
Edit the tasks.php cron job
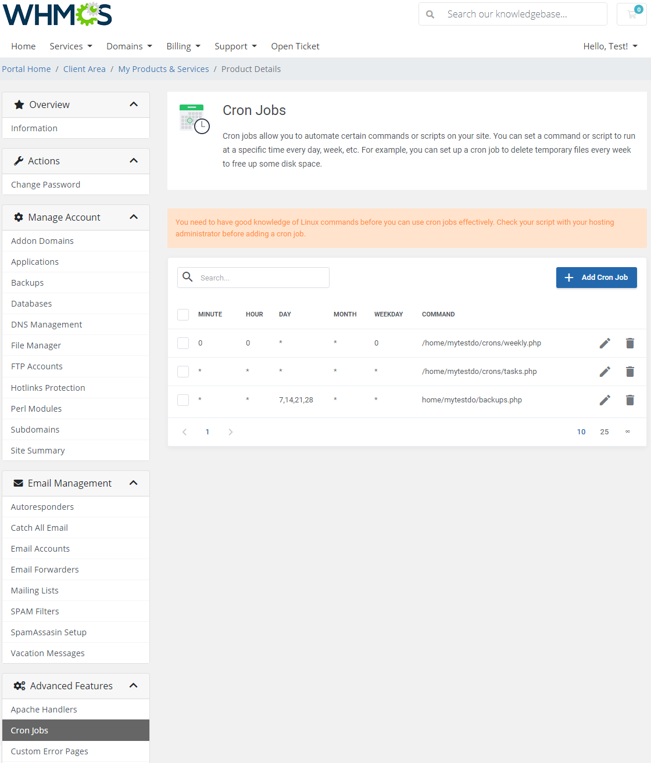click(x=605, y=372)
